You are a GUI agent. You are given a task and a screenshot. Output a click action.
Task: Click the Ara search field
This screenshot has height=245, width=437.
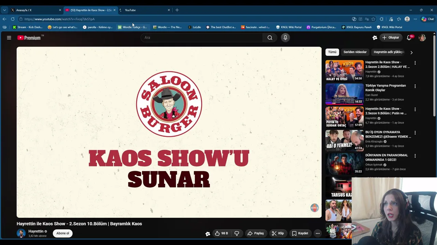coord(202,38)
